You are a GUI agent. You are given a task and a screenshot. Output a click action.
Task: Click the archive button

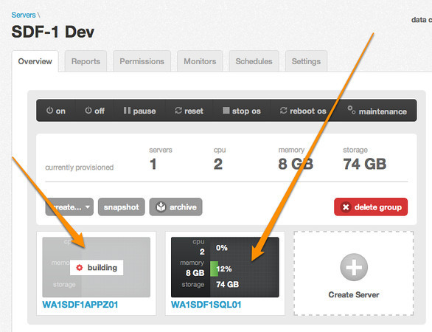point(175,207)
